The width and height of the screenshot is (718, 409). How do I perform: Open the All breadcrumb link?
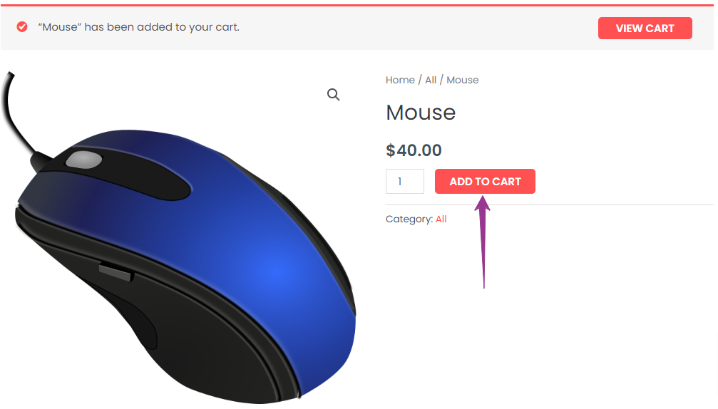pos(431,80)
